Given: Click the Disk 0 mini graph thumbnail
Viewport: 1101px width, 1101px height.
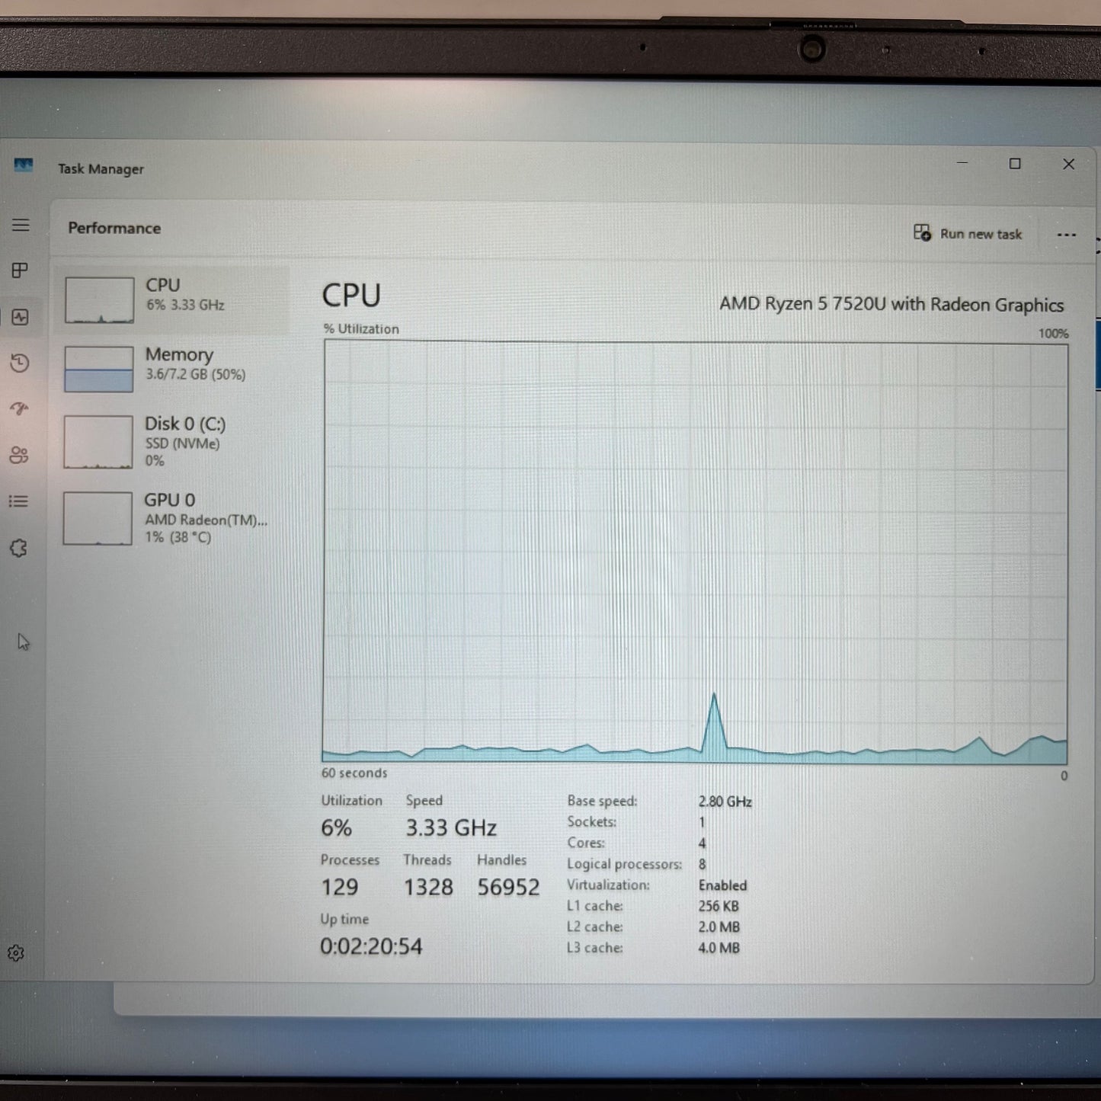Looking at the screenshot, I should pos(98,442).
